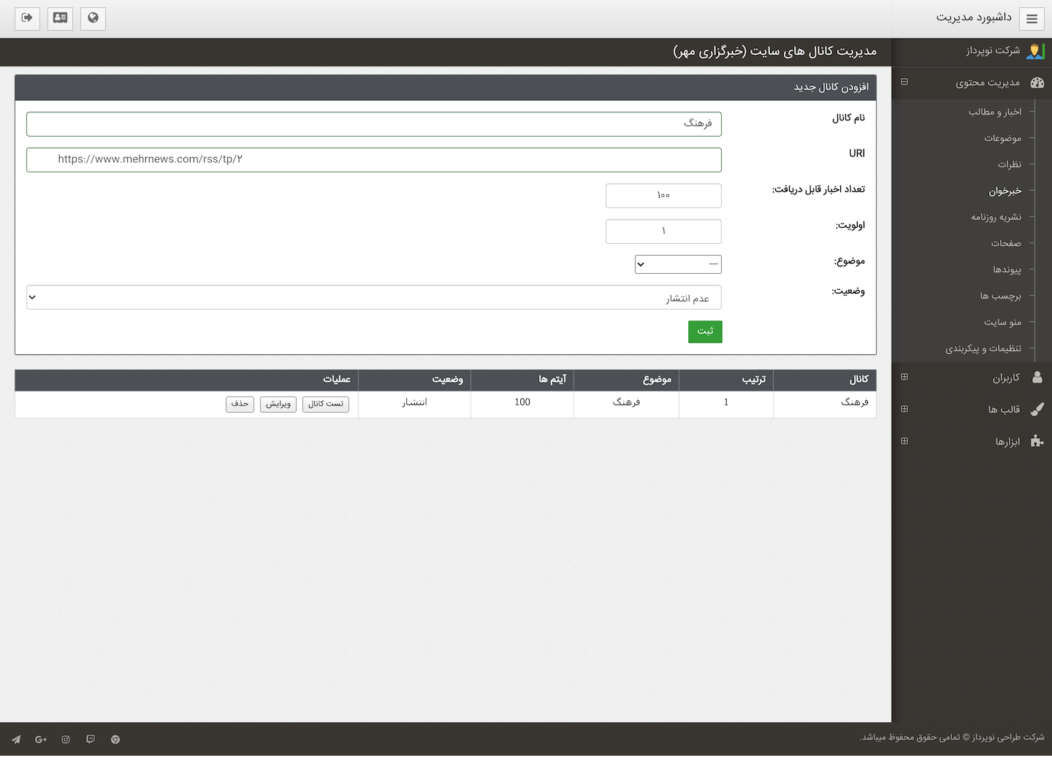Open the user profile card icon
Image resolution: width=1052 pixels, height=766 pixels.
pyautogui.click(x=60, y=18)
